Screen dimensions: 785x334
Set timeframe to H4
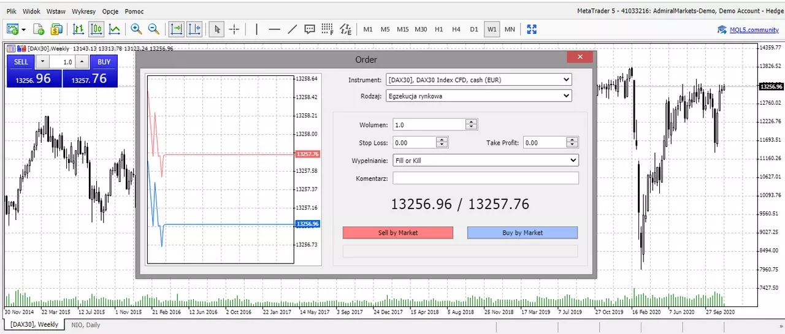pos(456,29)
